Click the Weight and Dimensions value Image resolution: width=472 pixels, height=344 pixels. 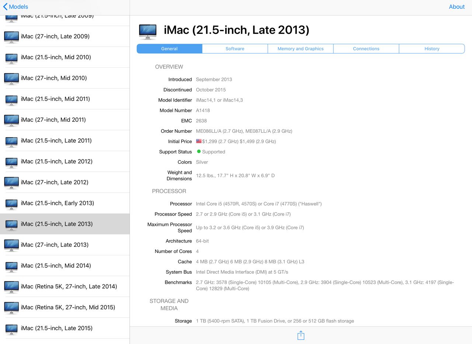pyautogui.click(x=235, y=175)
